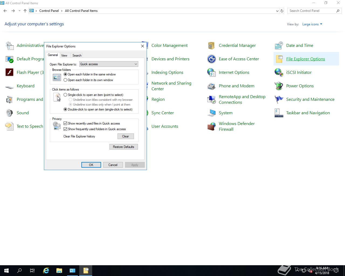The image size is (345, 276).
Task: Open the Windows Start menu
Action: point(6,271)
